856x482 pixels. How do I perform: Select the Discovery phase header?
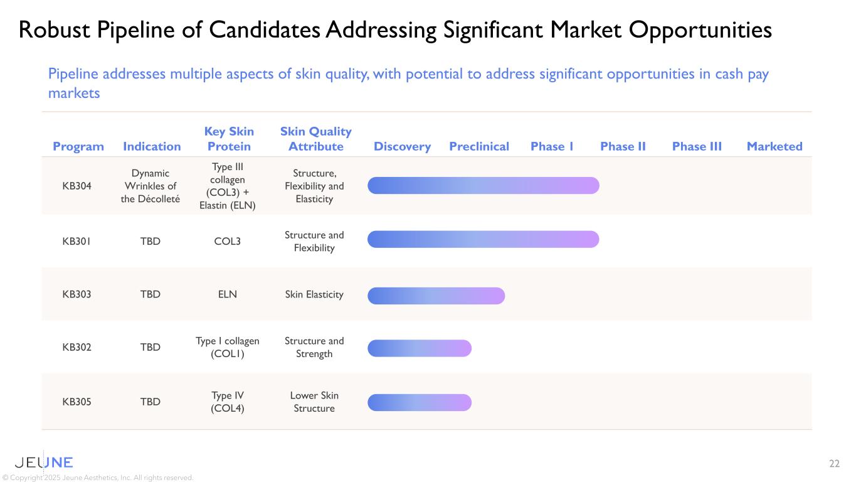pyautogui.click(x=402, y=146)
